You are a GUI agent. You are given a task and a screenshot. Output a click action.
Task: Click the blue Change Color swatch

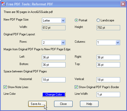coord(54,94)
